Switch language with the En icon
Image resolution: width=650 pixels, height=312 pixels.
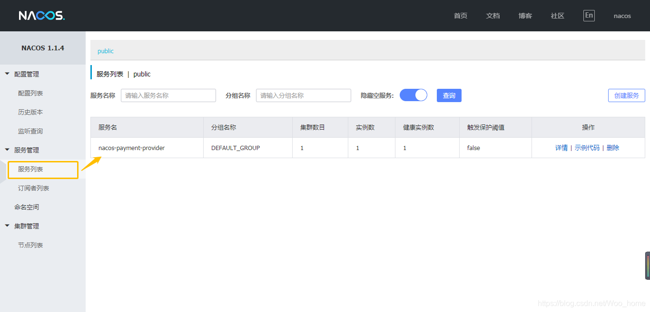click(x=589, y=15)
